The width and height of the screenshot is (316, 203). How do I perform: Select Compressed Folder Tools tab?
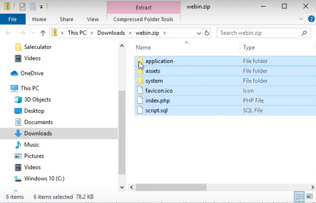(x=143, y=19)
